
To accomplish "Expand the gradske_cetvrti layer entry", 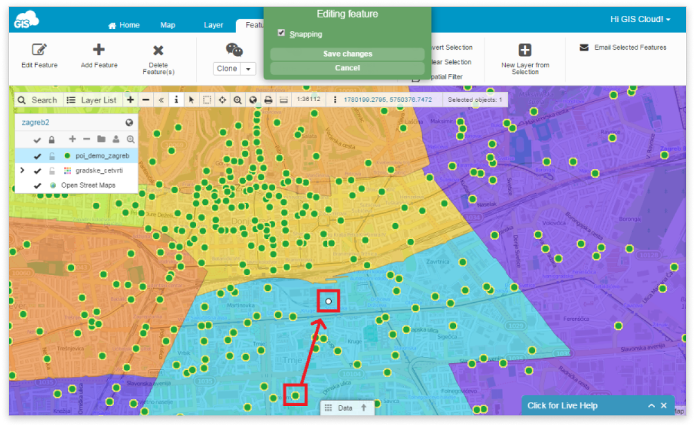I will [x=23, y=170].
